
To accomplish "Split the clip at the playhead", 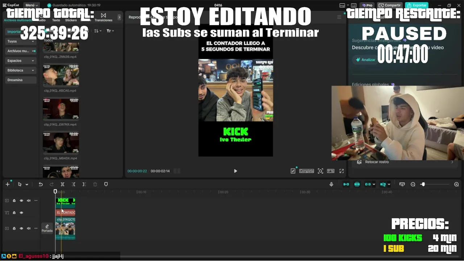I will click(x=62, y=184).
